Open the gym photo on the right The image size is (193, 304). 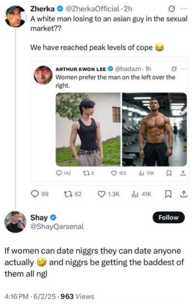pyautogui.click(x=154, y=129)
